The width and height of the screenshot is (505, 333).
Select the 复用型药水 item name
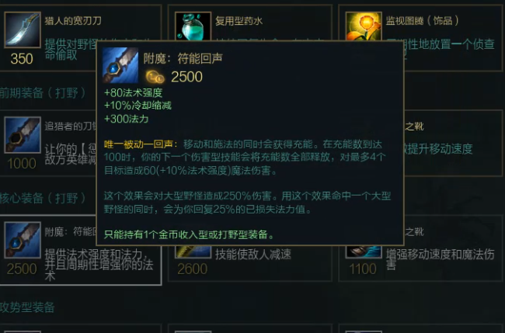tap(239, 21)
